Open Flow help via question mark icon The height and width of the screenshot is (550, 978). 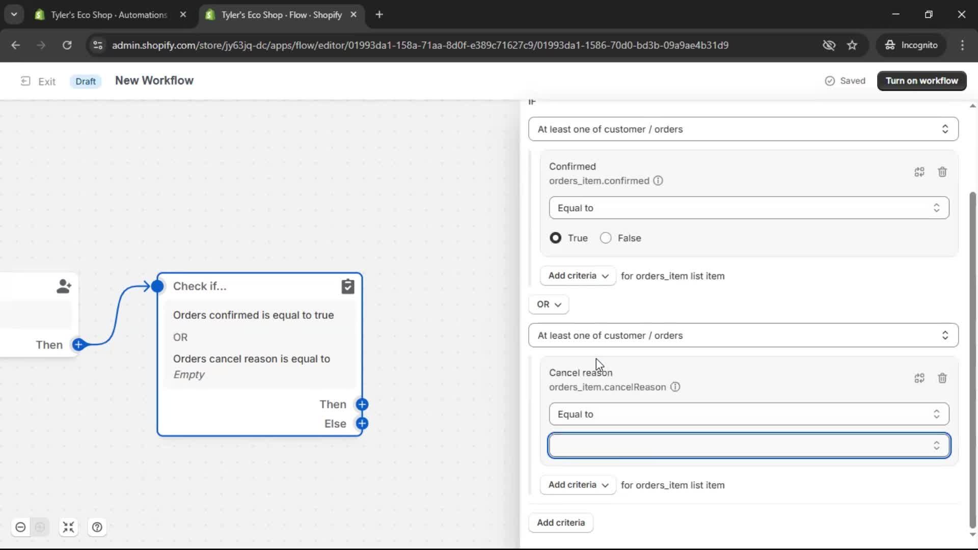click(x=97, y=527)
